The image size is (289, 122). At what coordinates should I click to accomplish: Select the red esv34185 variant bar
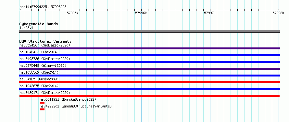click(150, 82)
